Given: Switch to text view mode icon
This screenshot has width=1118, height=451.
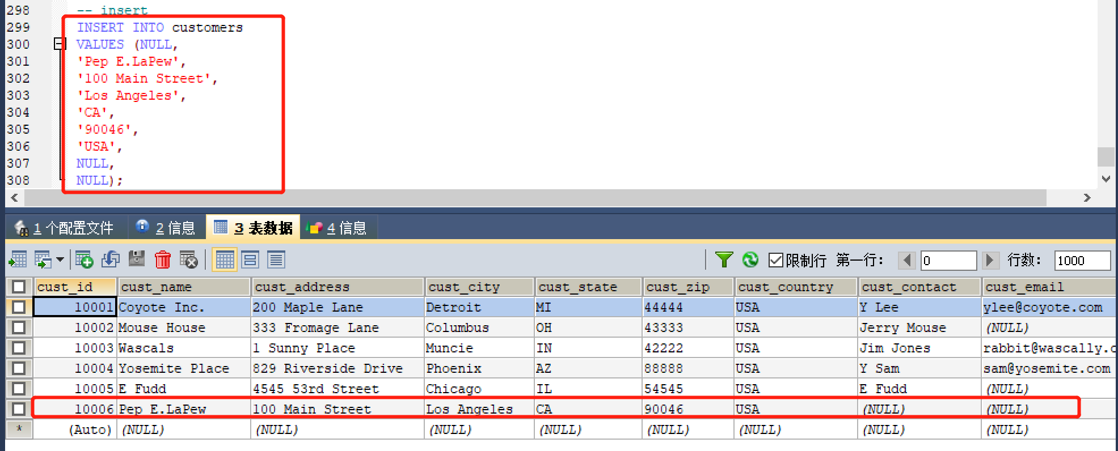Looking at the screenshot, I should tap(276, 260).
